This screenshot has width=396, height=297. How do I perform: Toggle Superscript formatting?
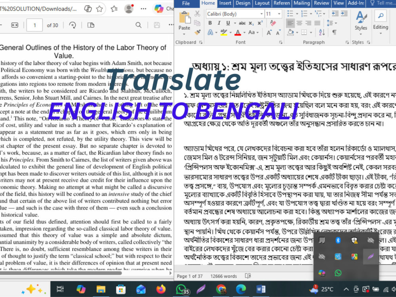[x=260, y=23]
